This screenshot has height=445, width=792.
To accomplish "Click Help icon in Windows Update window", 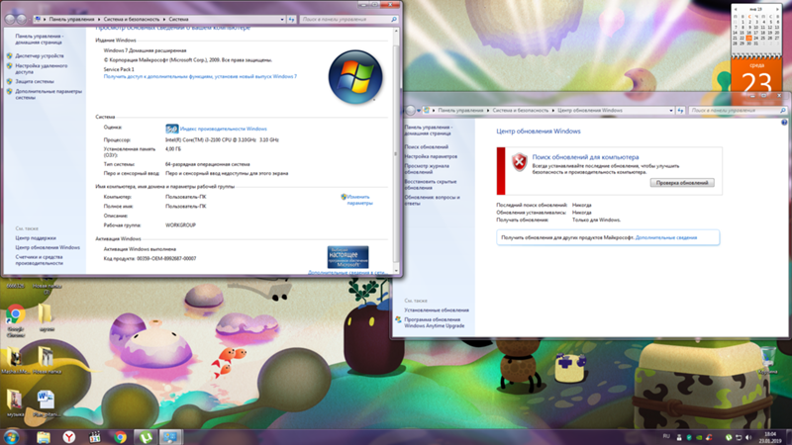I will point(784,122).
